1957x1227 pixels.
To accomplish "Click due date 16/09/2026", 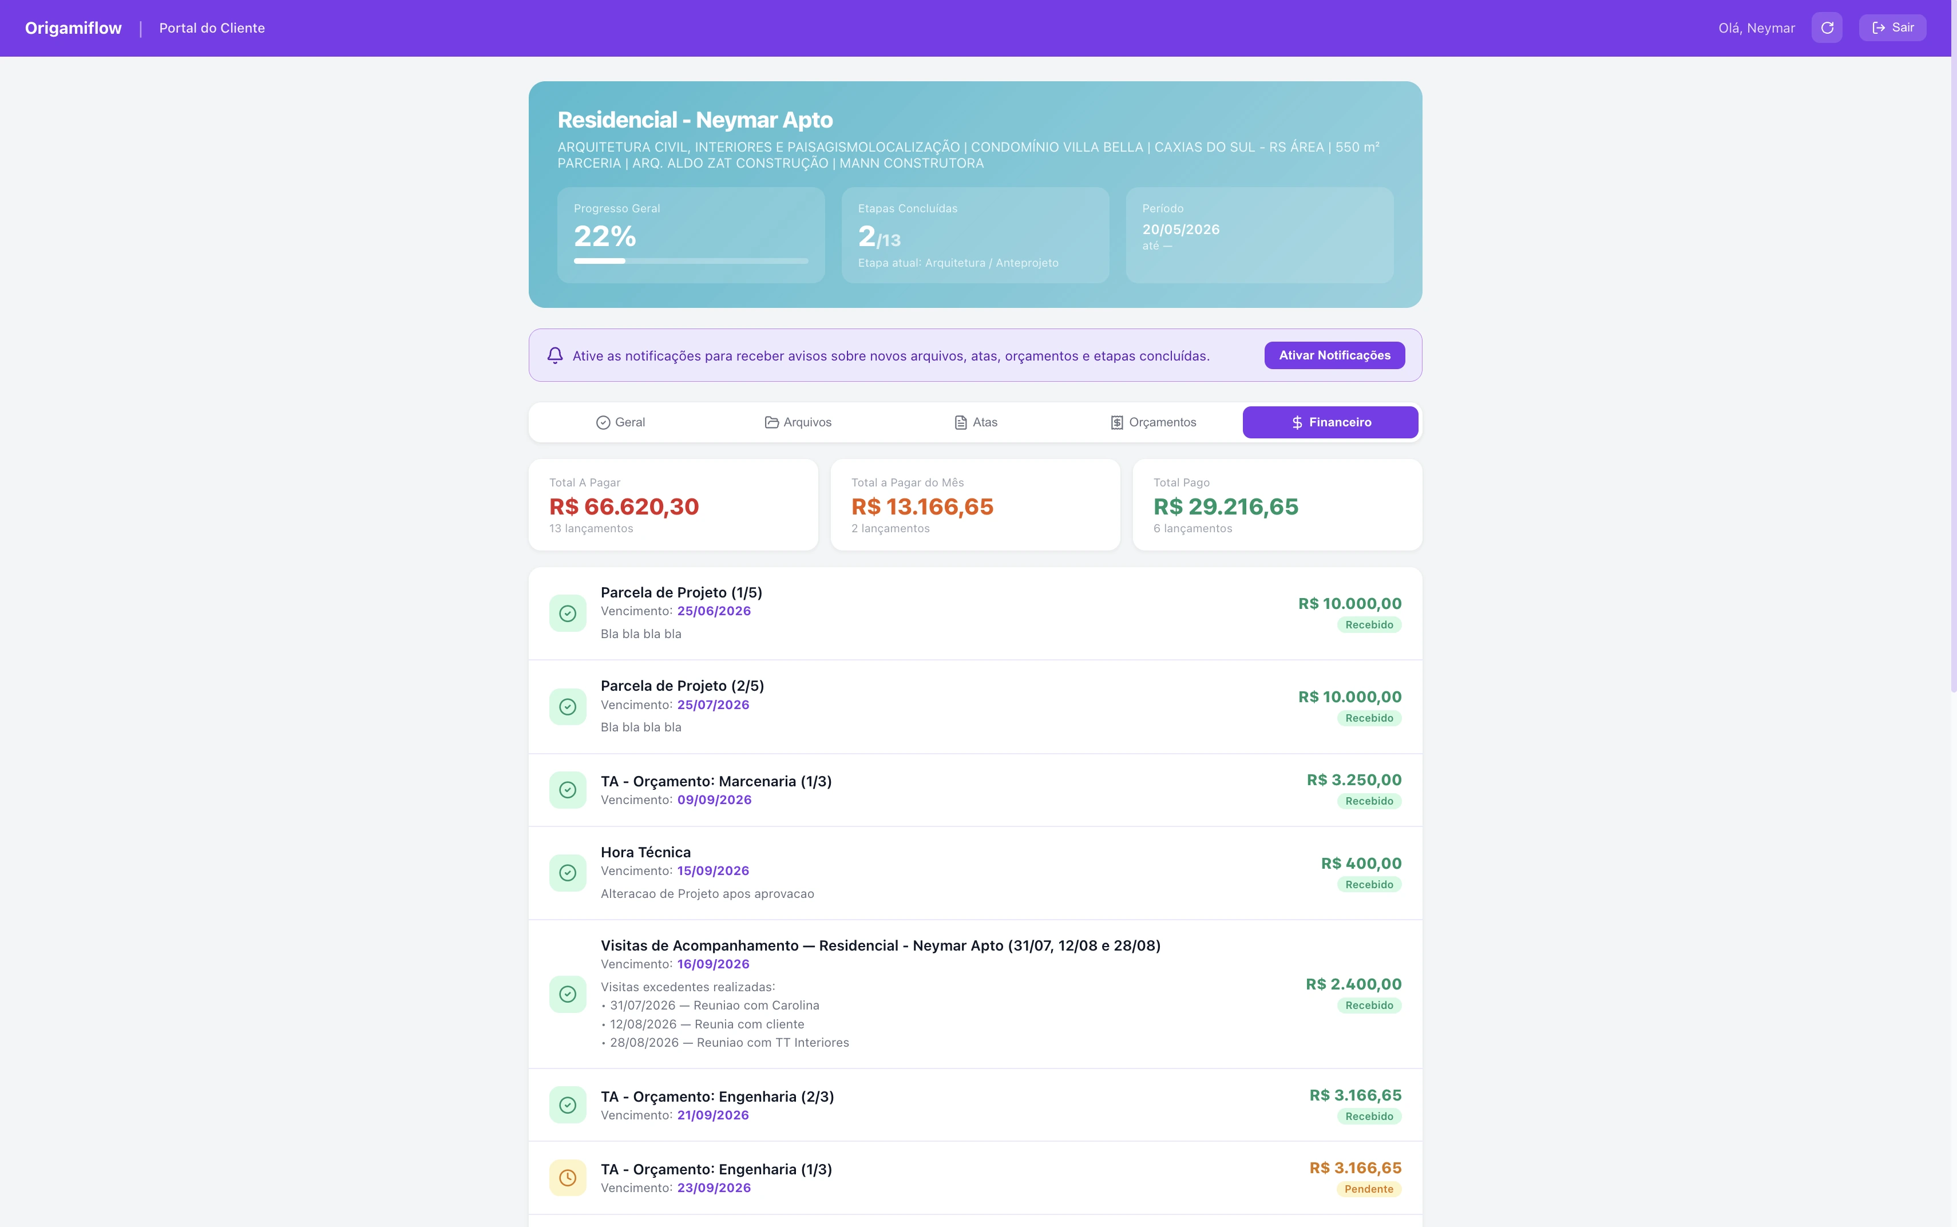I will pyautogui.click(x=713, y=964).
